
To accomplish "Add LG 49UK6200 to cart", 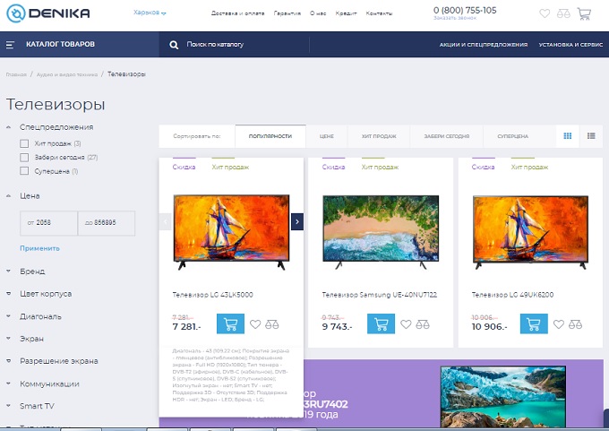I will click(x=534, y=323).
